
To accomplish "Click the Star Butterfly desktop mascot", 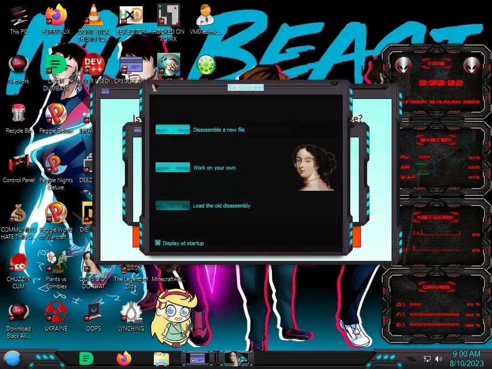I will (173, 318).
